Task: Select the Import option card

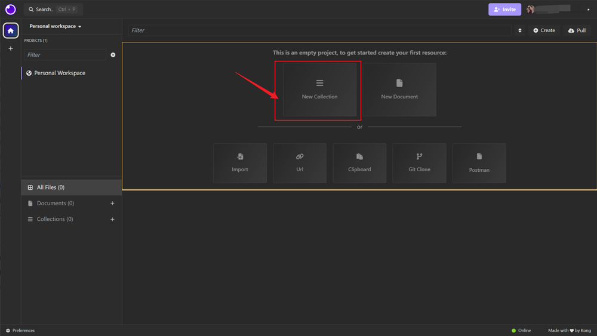Action: tap(240, 163)
